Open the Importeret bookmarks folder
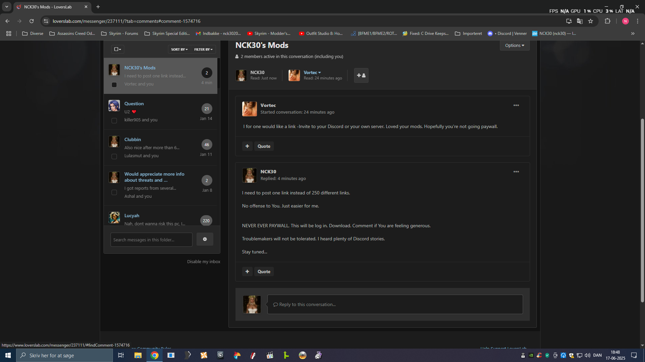The width and height of the screenshot is (645, 362). point(468,34)
